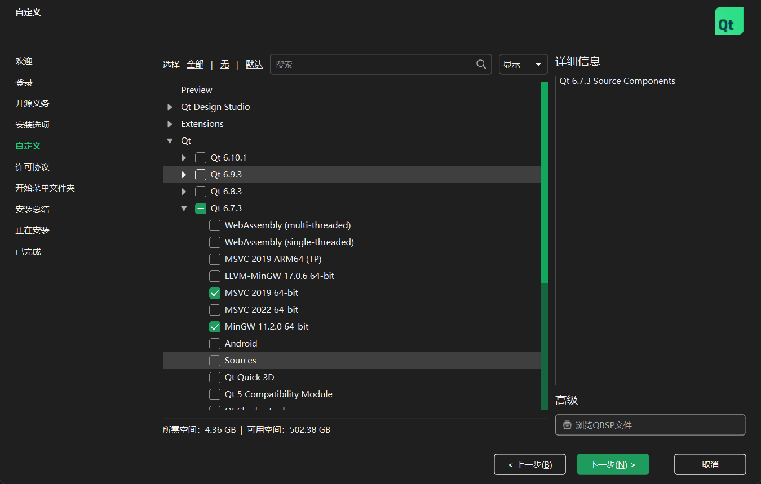Image resolution: width=761 pixels, height=484 pixels.
Task: Deselect all components via 无 link
Action: pos(224,64)
